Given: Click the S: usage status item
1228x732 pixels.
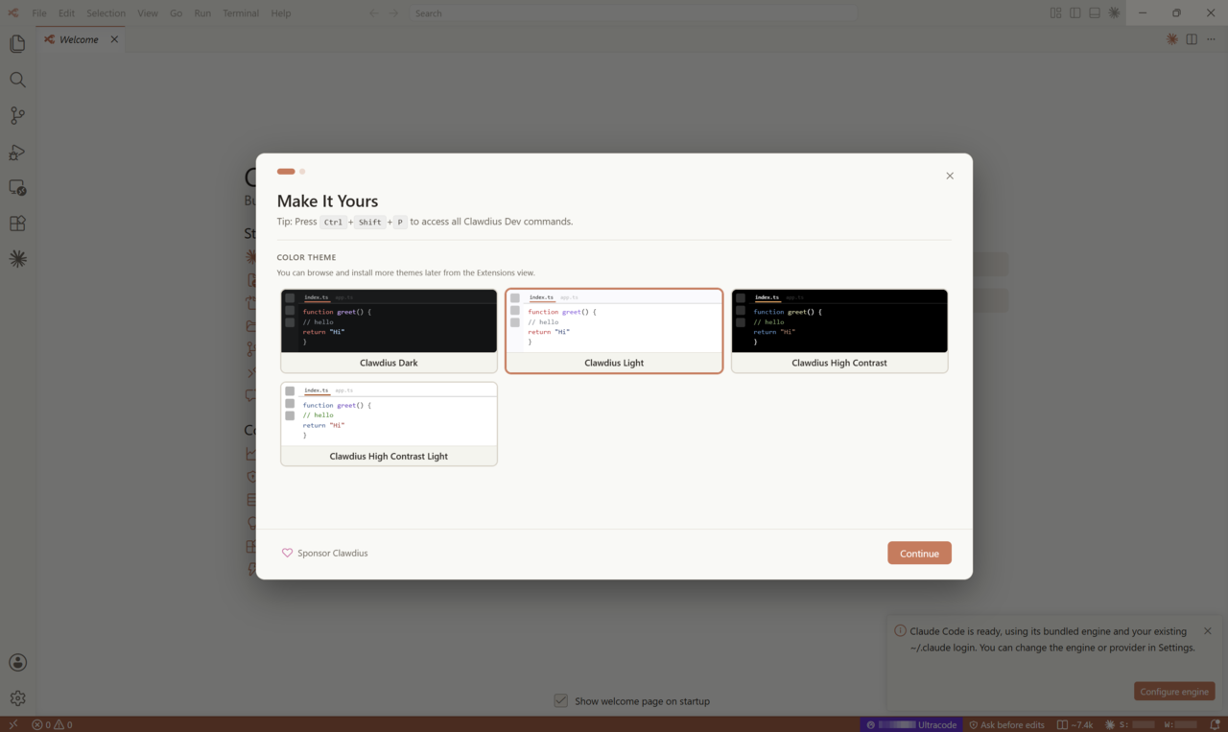Looking at the screenshot, I should pyautogui.click(x=1128, y=724).
